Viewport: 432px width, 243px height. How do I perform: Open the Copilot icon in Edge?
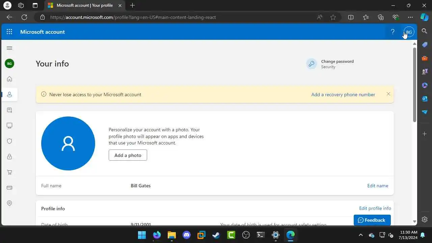click(425, 17)
